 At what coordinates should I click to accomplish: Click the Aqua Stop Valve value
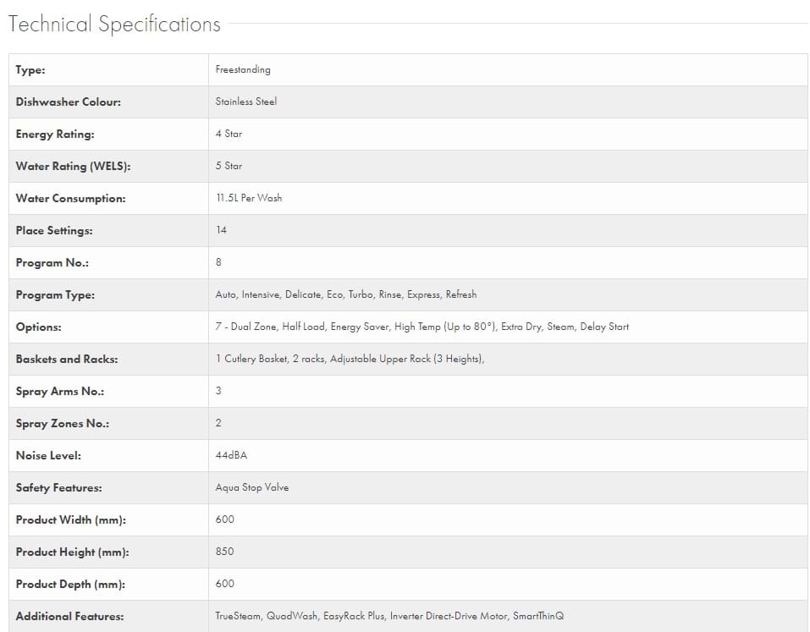click(252, 488)
